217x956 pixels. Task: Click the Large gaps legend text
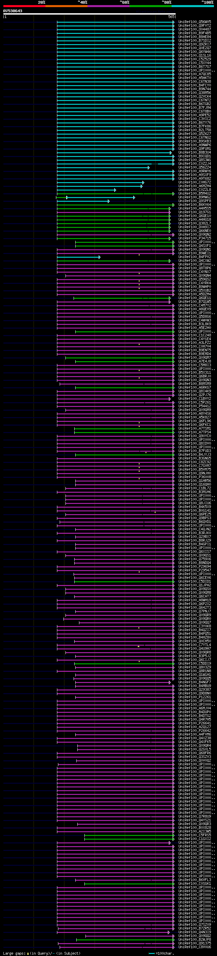[x=14, y=953]
